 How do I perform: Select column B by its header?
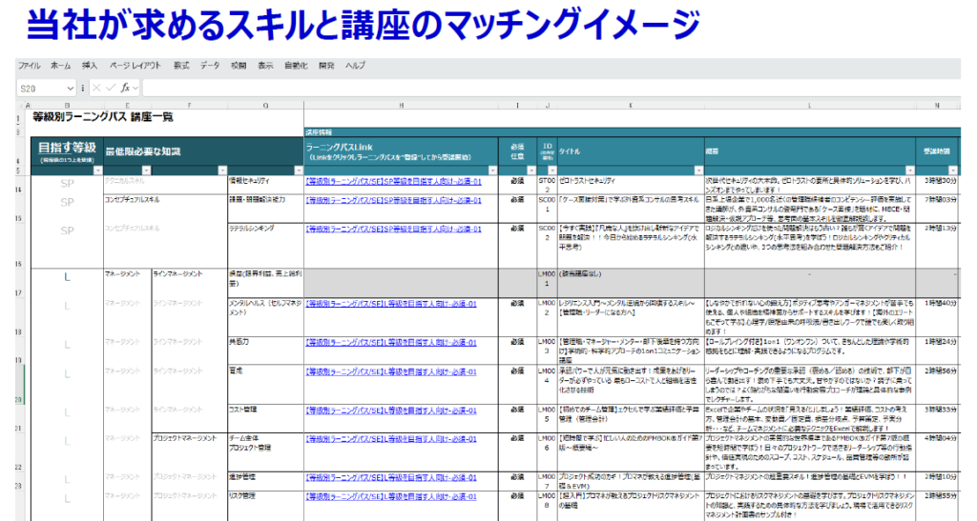tap(68, 106)
